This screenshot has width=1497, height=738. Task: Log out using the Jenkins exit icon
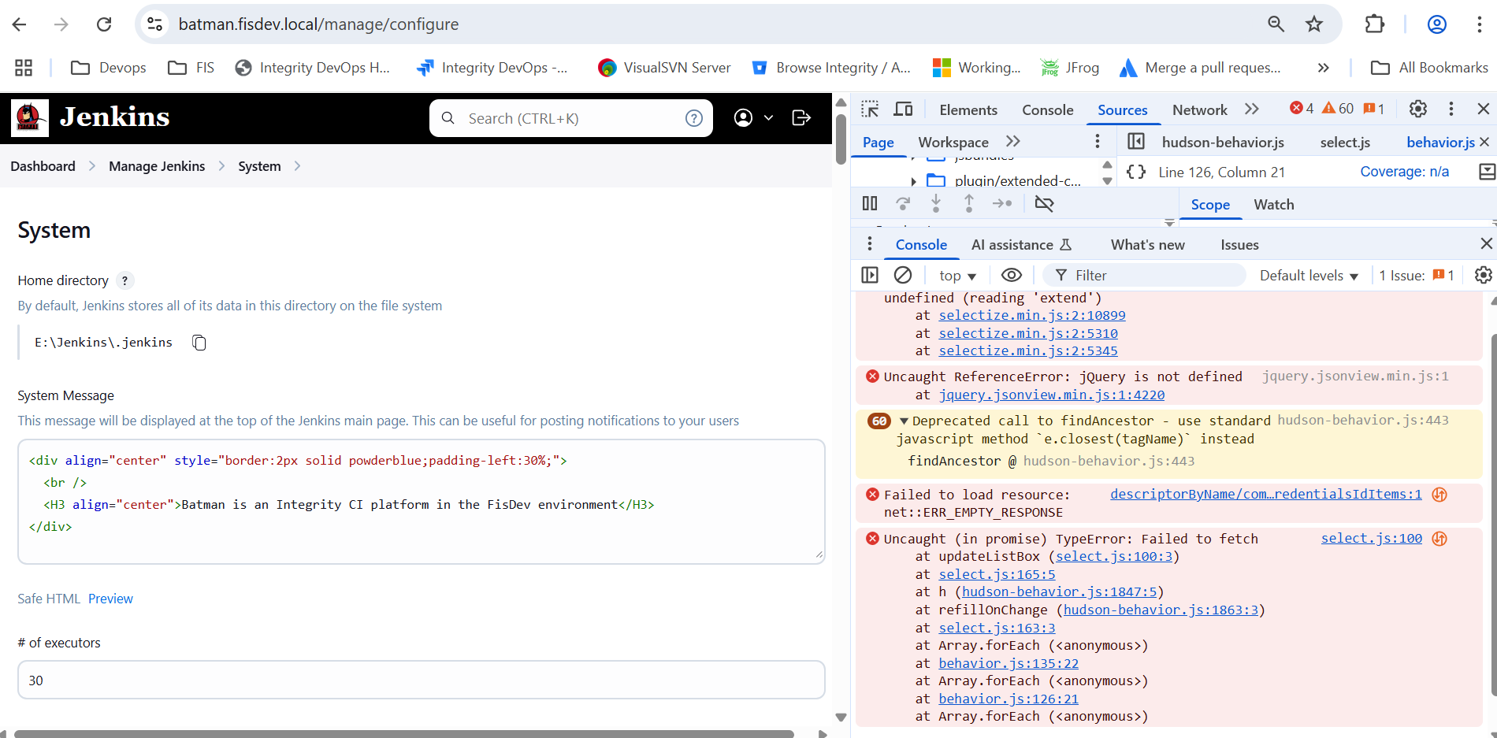click(801, 118)
